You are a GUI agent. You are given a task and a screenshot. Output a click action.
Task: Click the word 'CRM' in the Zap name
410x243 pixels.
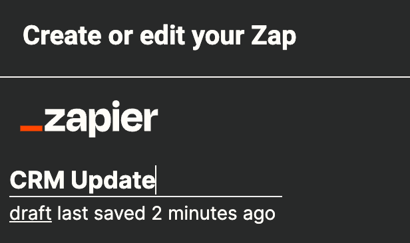[x=37, y=180]
